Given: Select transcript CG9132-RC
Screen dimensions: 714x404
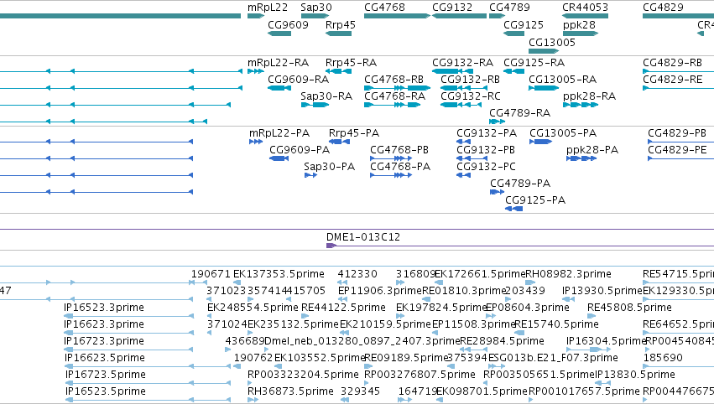Looking at the screenshot, I should point(470,96).
